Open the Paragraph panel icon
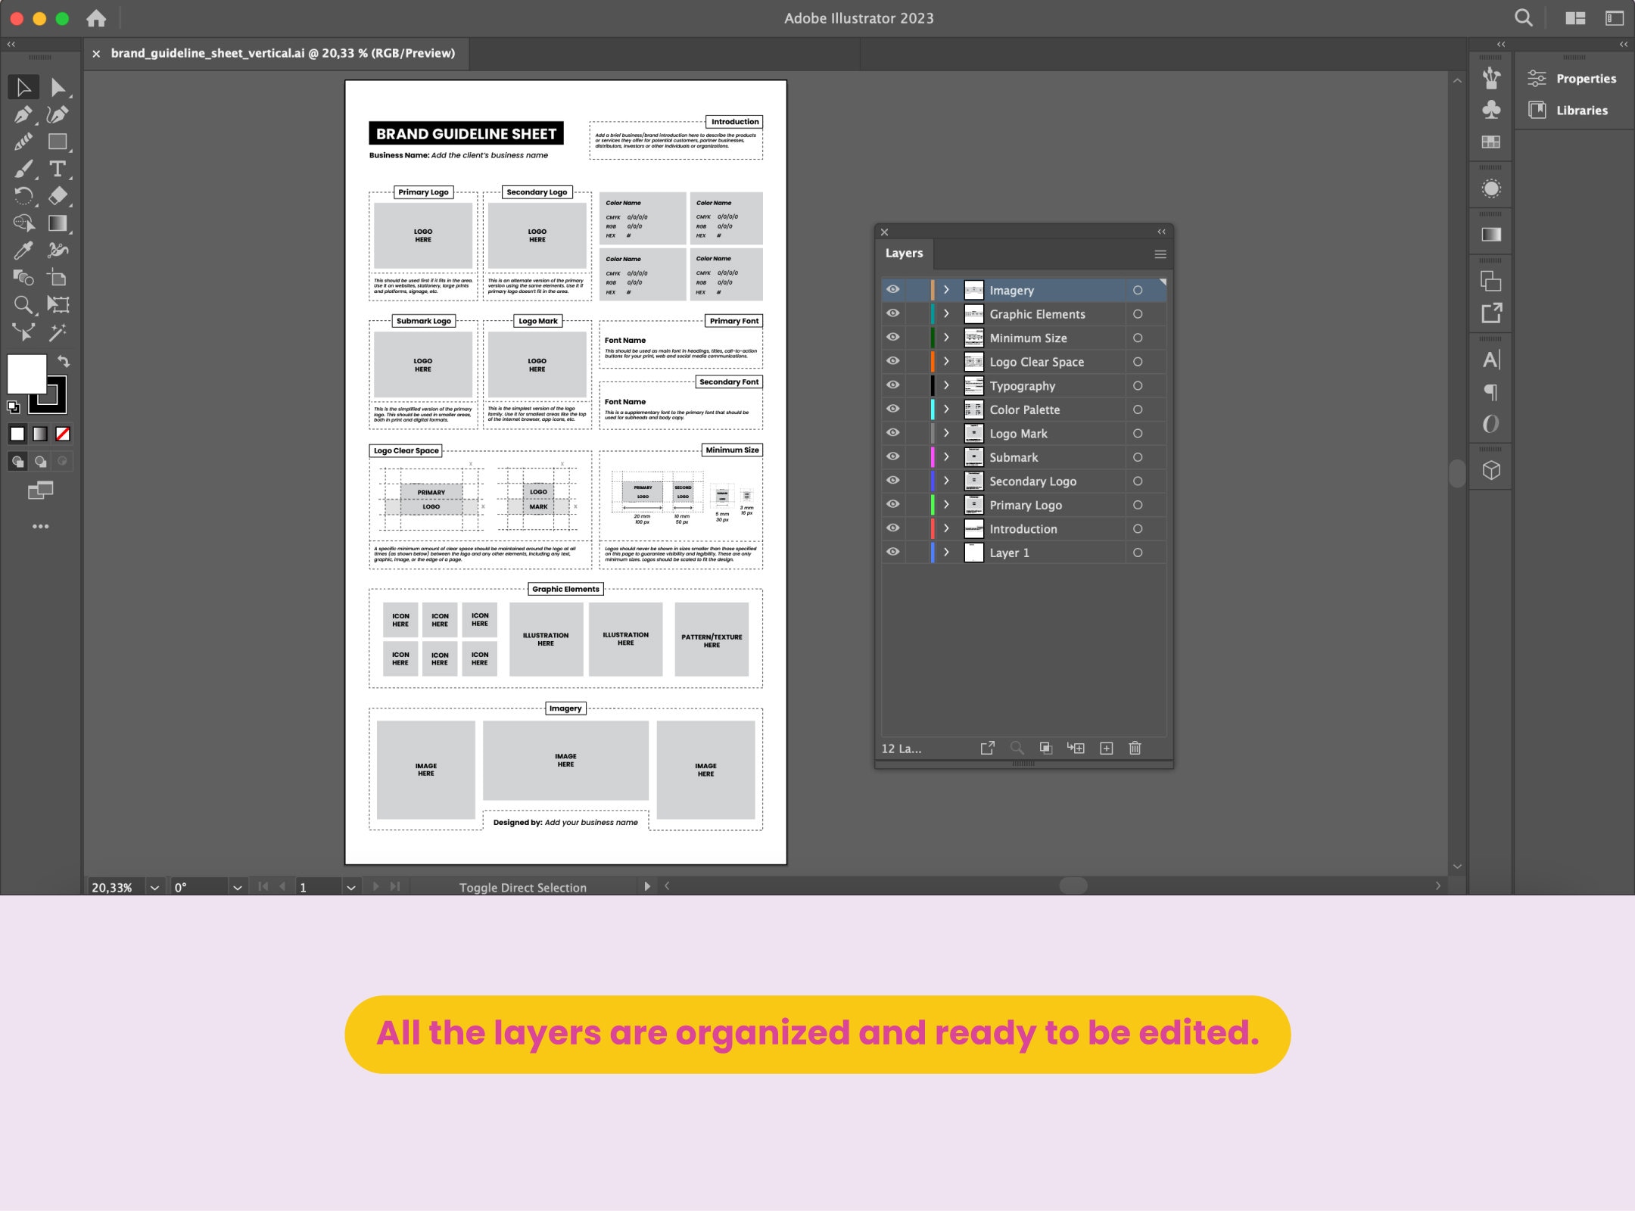The image size is (1635, 1211). pos(1490,392)
